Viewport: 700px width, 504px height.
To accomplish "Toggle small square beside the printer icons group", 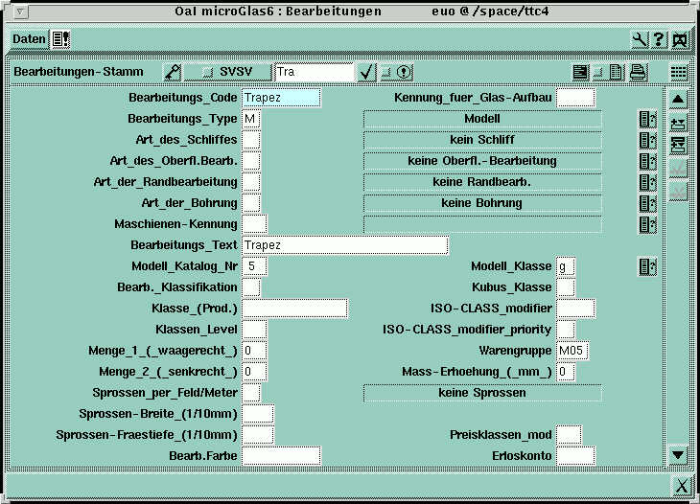I will 598,72.
